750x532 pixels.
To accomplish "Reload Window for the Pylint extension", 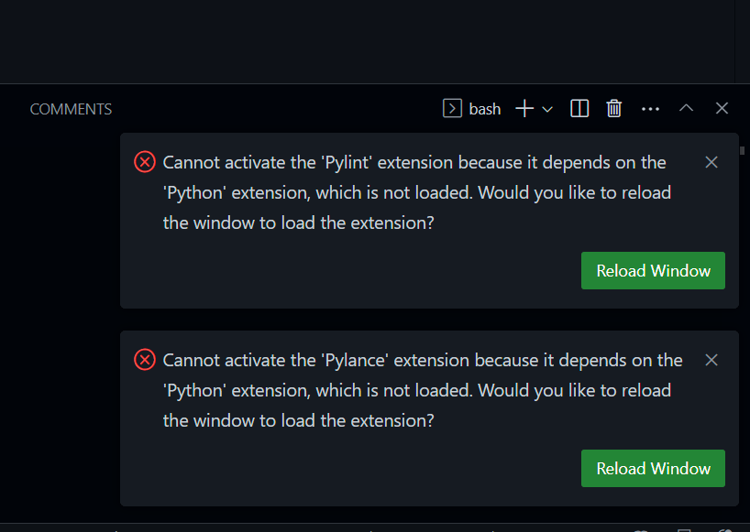I will (653, 270).
